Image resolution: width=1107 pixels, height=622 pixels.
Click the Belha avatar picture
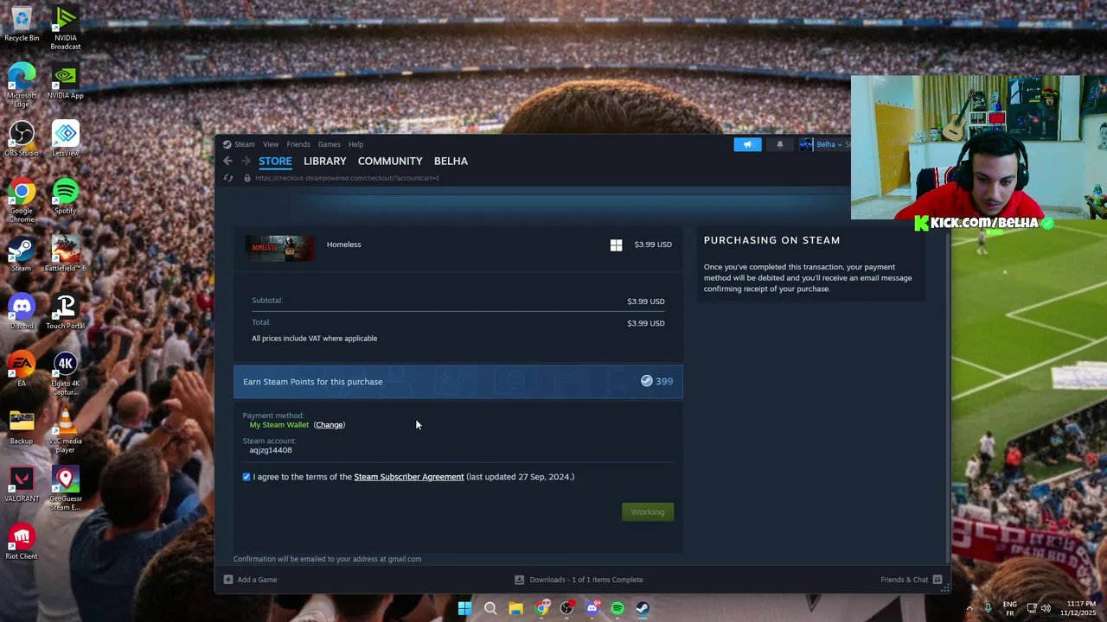tap(806, 144)
